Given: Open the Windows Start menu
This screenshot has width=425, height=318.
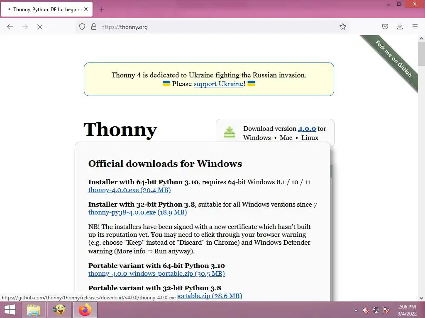Looking at the screenshot, I should tap(10, 310).
